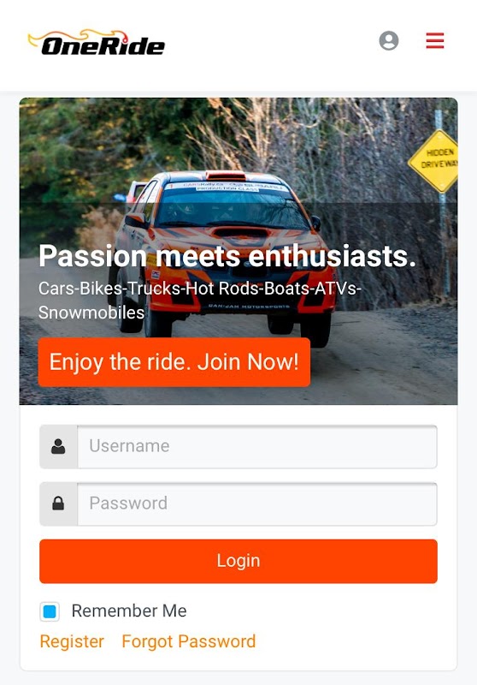Click the orange hood scoop on the rally car
477x685 pixels.
226,176
